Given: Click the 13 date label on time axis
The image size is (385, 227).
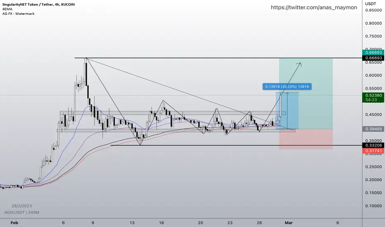Looking at the screenshot, I should (132, 222).
